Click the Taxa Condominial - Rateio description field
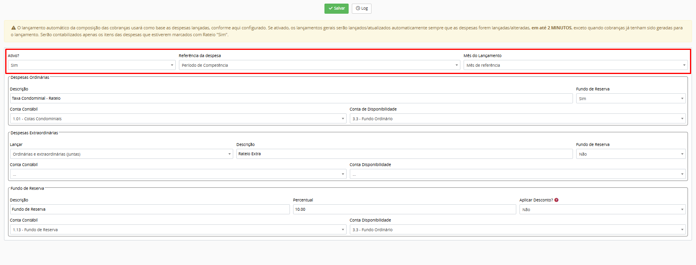The height and width of the screenshot is (265, 696). click(291, 99)
